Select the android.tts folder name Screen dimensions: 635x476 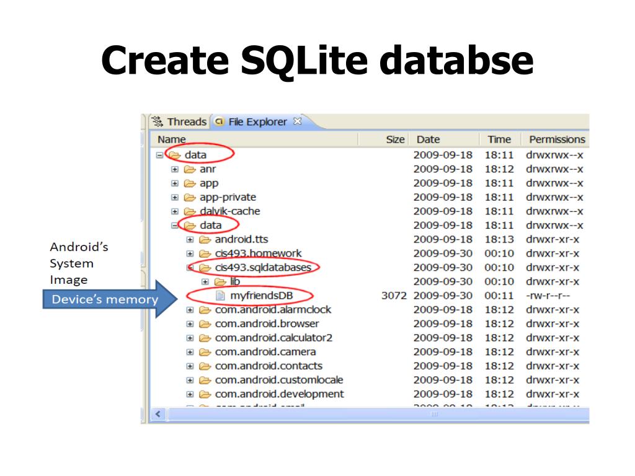tap(242, 239)
